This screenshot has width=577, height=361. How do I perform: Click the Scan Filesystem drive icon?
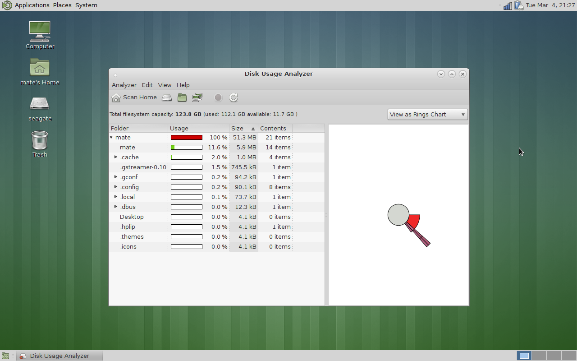pyautogui.click(x=167, y=97)
